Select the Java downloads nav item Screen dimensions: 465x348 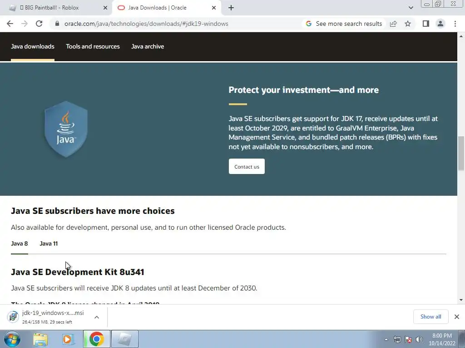(x=33, y=47)
